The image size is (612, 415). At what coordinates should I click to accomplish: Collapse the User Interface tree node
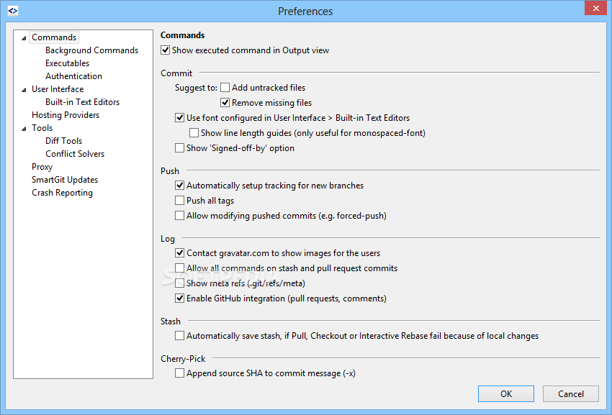pos(24,90)
